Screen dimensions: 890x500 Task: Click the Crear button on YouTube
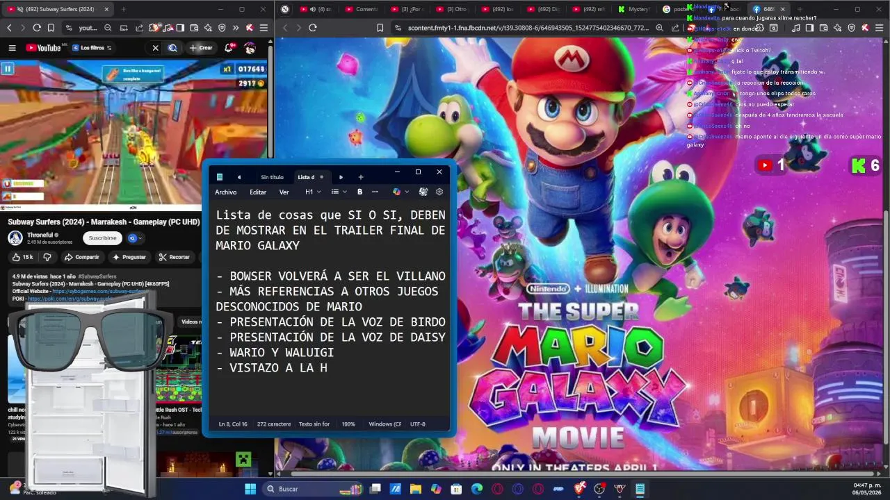[x=201, y=48]
